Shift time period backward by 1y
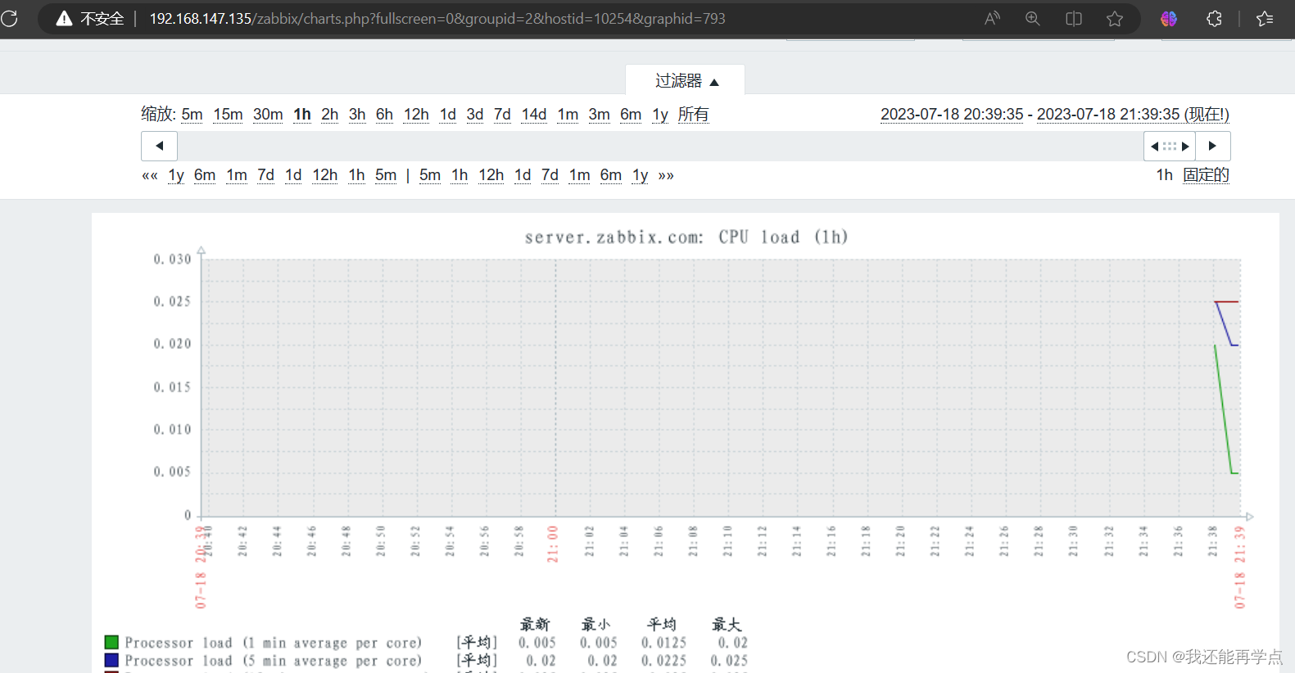Image resolution: width=1295 pixels, height=673 pixels. pos(176,175)
